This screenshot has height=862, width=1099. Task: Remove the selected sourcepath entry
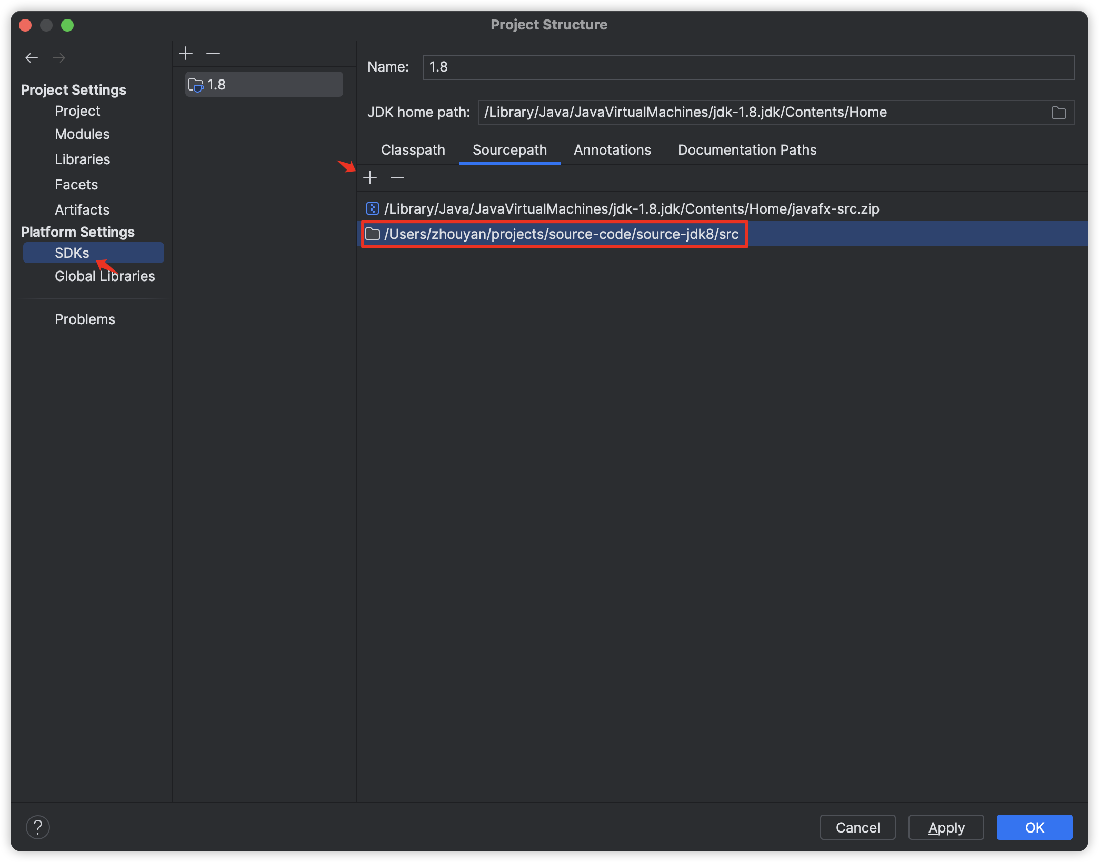[x=397, y=178]
